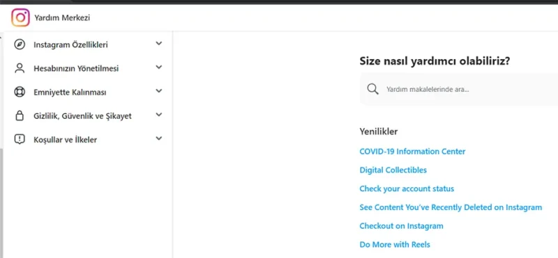Image resolution: width=558 pixels, height=258 pixels.
Task: Click the magnifier icon in search box
Action: pyautogui.click(x=372, y=89)
